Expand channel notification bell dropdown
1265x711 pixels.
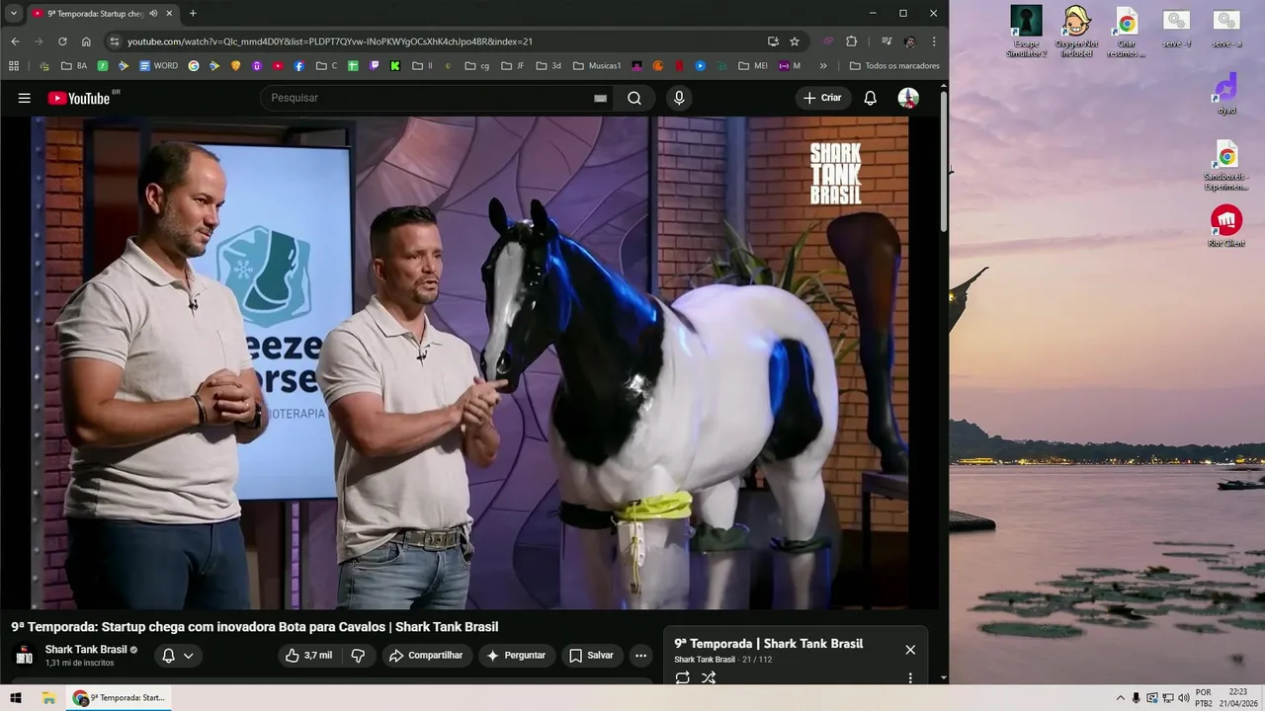pyautogui.click(x=178, y=656)
